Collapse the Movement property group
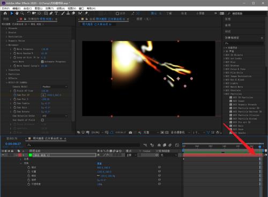Image resolution: width=268 pixels, height=197 pixels. tap(6, 45)
